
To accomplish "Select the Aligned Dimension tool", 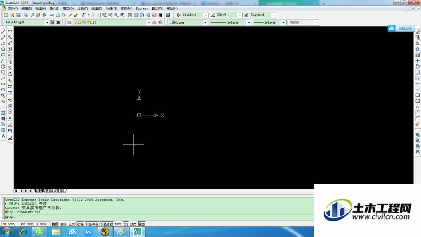I will point(10,37).
